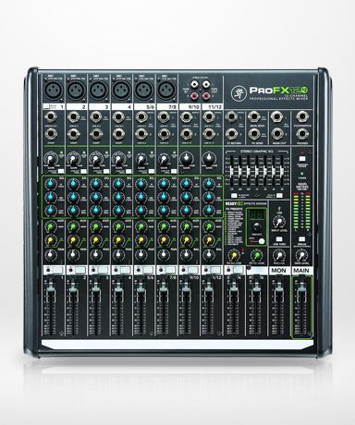Click the FX Send output jack
The image size is (355, 425).
coord(254,134)
